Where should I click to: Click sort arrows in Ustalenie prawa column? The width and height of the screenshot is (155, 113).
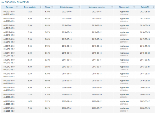[x=79, y=7]
